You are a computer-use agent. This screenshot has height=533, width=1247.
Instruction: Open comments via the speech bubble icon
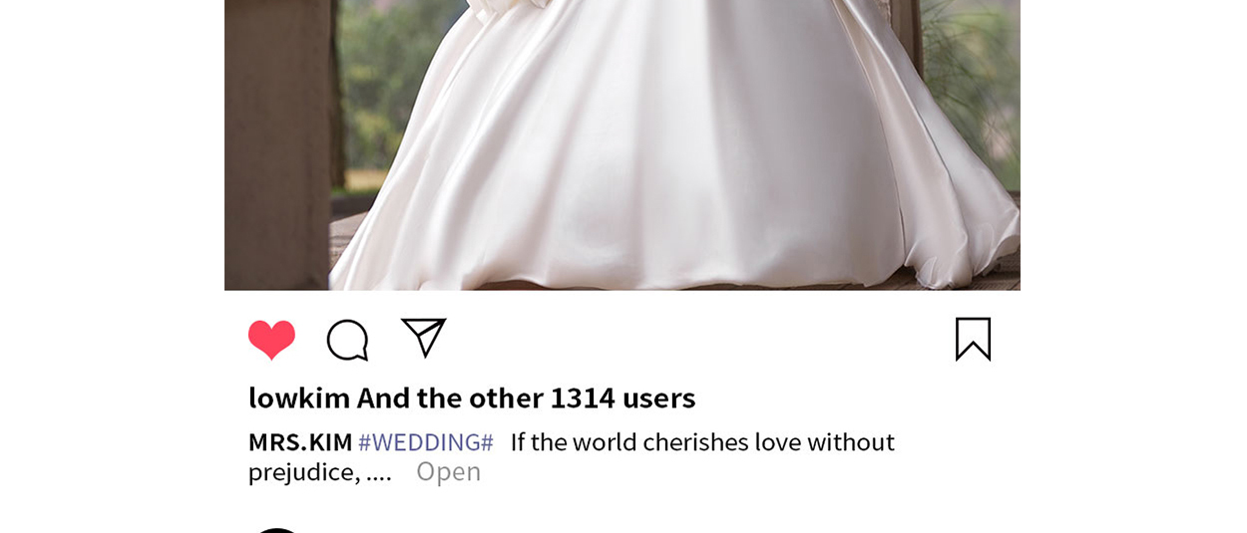348,340
